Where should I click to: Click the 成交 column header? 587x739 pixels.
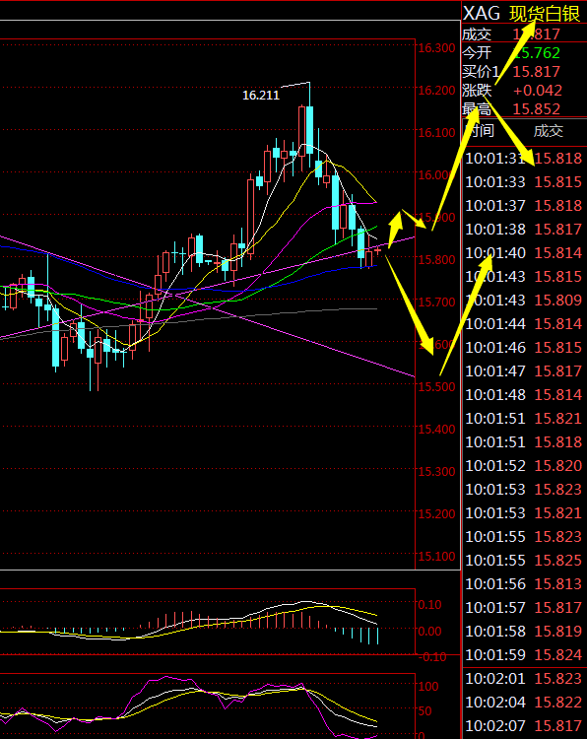click(x=549, y=130)
